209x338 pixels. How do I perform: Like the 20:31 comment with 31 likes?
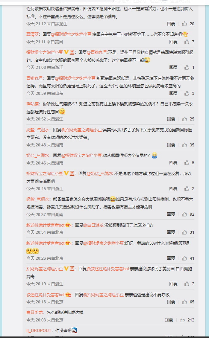tap(185, 232)
